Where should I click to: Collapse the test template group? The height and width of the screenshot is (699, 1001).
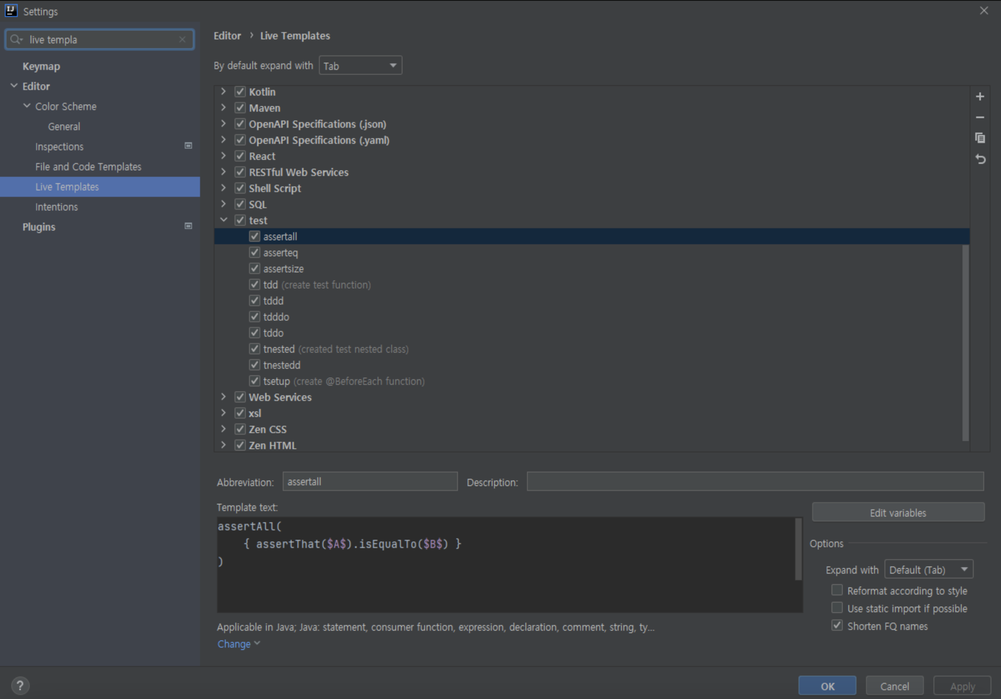[x=224, y=220]
